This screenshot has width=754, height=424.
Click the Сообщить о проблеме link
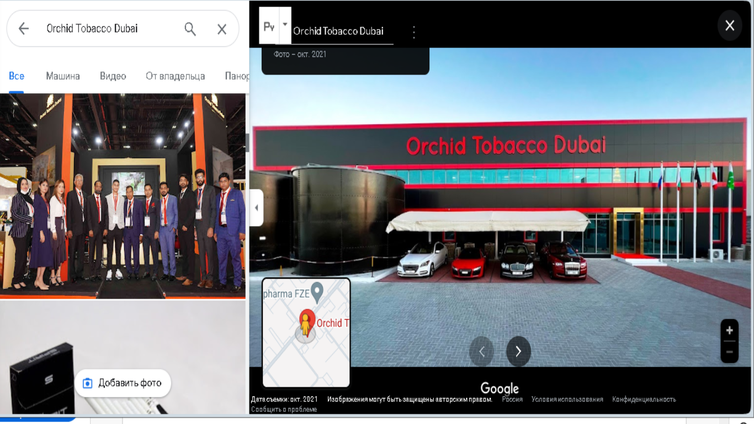(284, 409)
